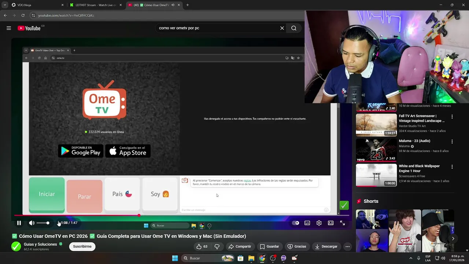469x264 pixels.
Task: Open the tab search dropdown arrow
Action: [x=5, y=5]
